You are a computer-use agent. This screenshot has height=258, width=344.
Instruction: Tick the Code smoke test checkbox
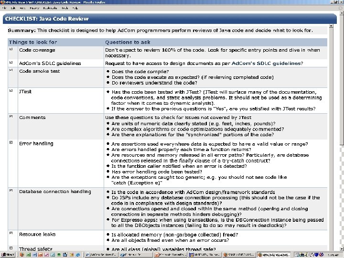(x=11, y=70)
